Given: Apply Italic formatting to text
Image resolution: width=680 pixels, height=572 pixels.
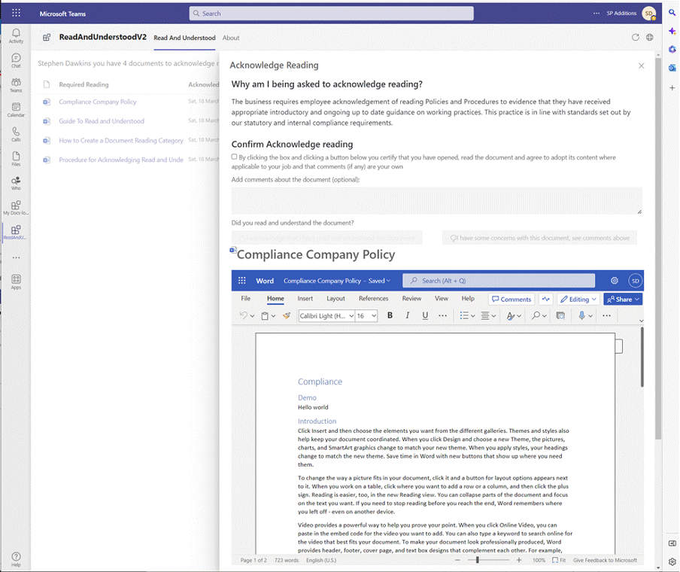Looking at the screenshot, I should click(407, 315).
